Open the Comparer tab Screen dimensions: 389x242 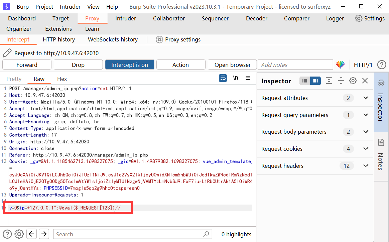pos(296,18)
